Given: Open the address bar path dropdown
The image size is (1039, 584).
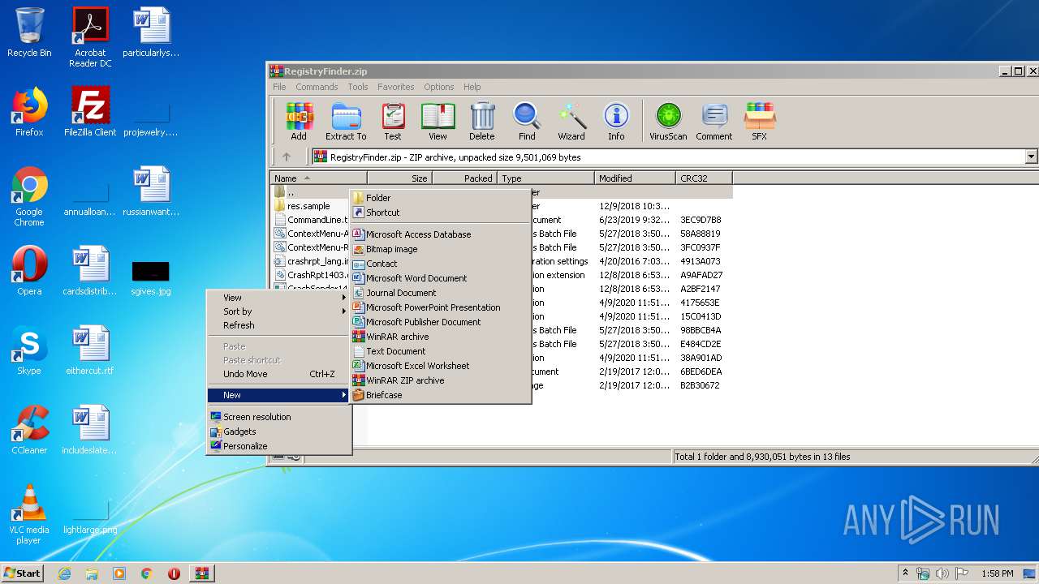Looking at the screenshot, I should (x=1032, y=157).
